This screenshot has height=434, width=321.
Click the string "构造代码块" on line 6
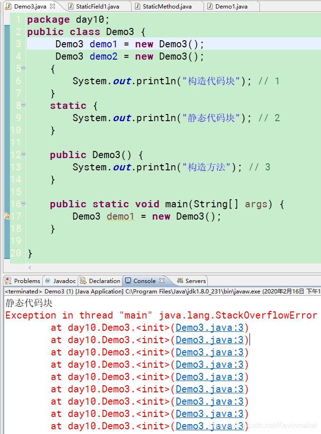(x=211, y=81)
